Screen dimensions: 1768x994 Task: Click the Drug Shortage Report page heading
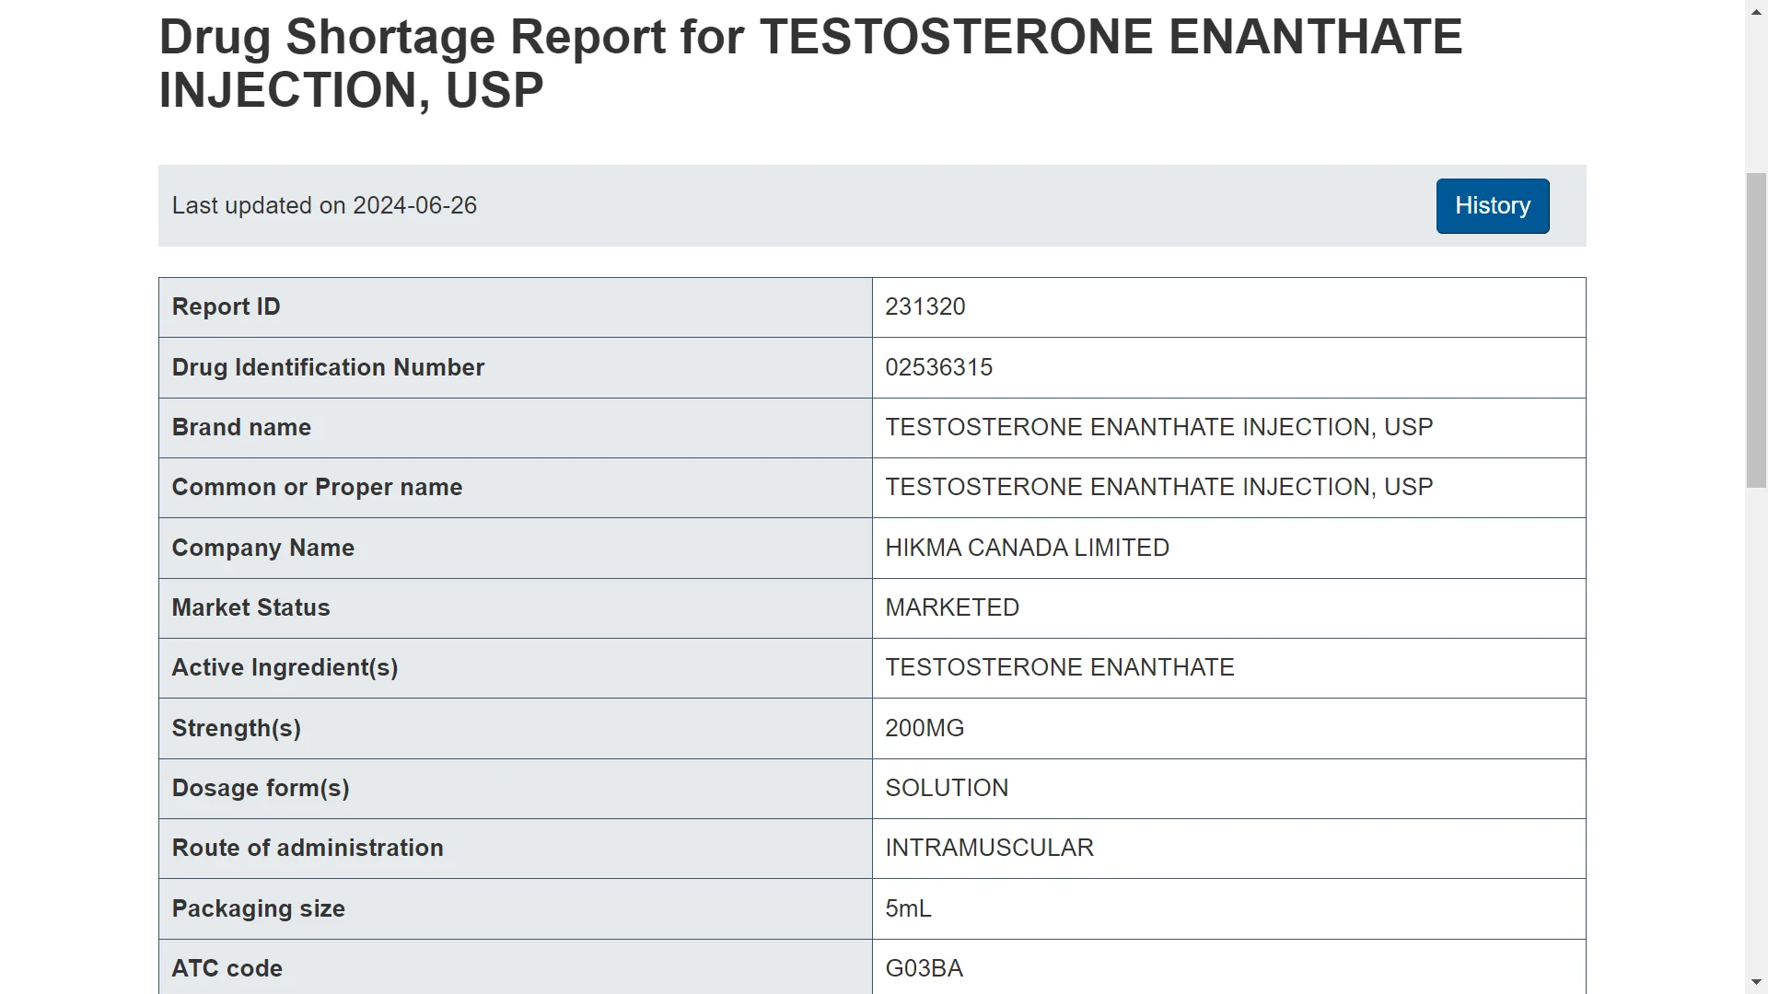[x=810, y=64]
